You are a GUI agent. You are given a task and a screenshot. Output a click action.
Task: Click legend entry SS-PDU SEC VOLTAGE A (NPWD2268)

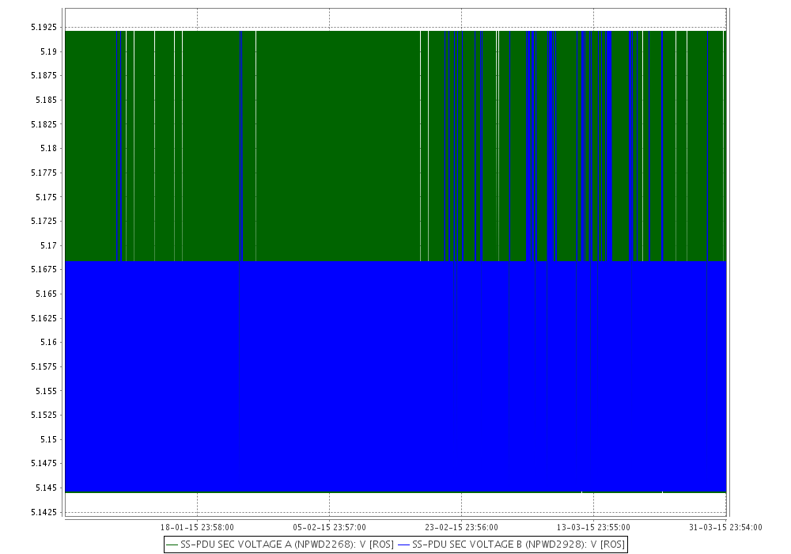point(280,545)
